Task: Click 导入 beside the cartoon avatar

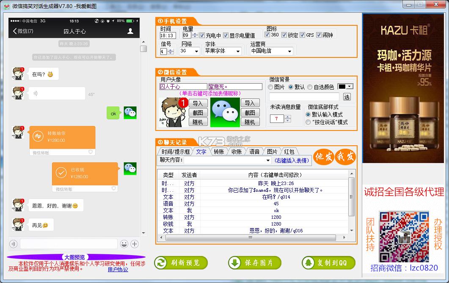Action: (x=198, y=103)
